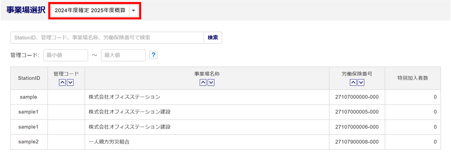Open the 一人親方労災組合 workplace
Viewport: 451px width, 154px height.
click(110, 142)
